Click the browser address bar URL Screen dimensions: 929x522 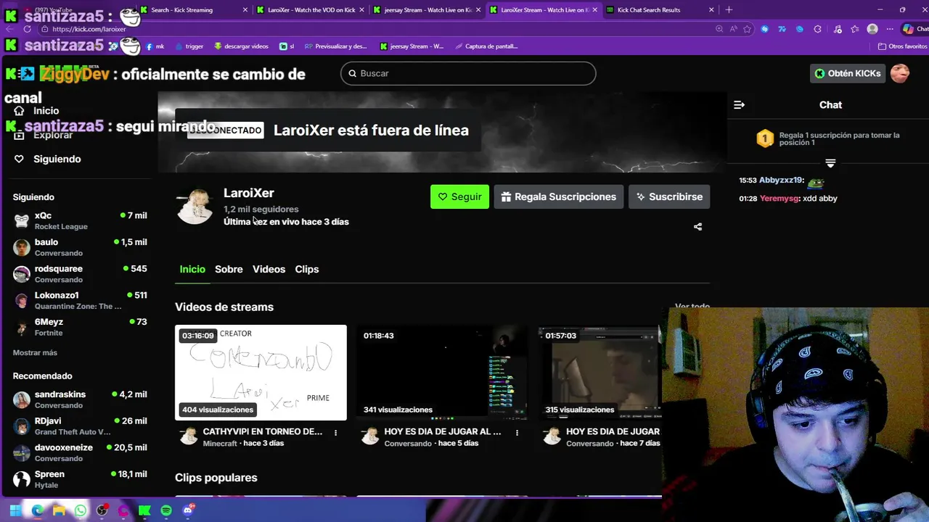click(89, 29)
